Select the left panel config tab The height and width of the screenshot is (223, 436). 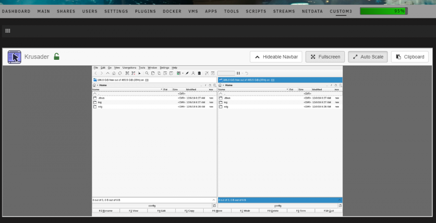coord(152,206)
